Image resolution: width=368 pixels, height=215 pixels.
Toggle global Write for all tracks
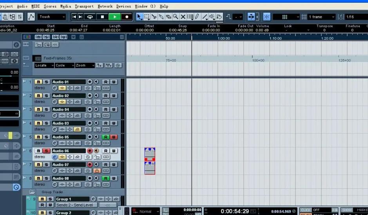pos(64,37)
